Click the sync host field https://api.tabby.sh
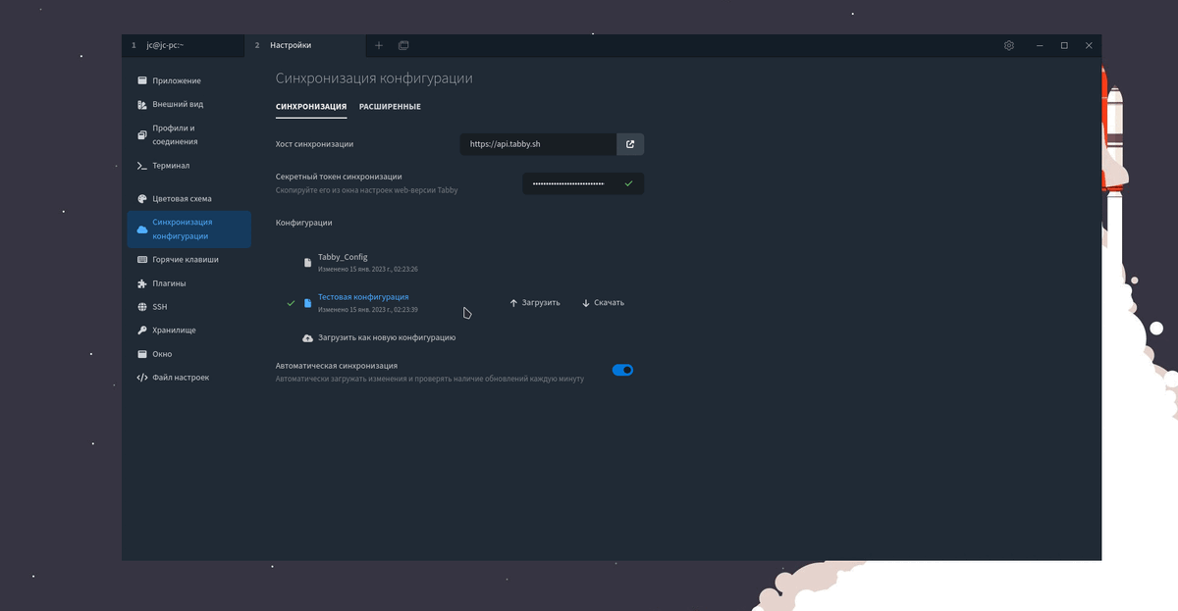 pos(538,144)
